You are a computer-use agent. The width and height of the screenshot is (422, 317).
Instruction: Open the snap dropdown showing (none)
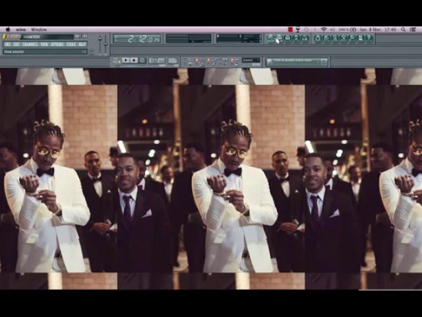[251, 60]
